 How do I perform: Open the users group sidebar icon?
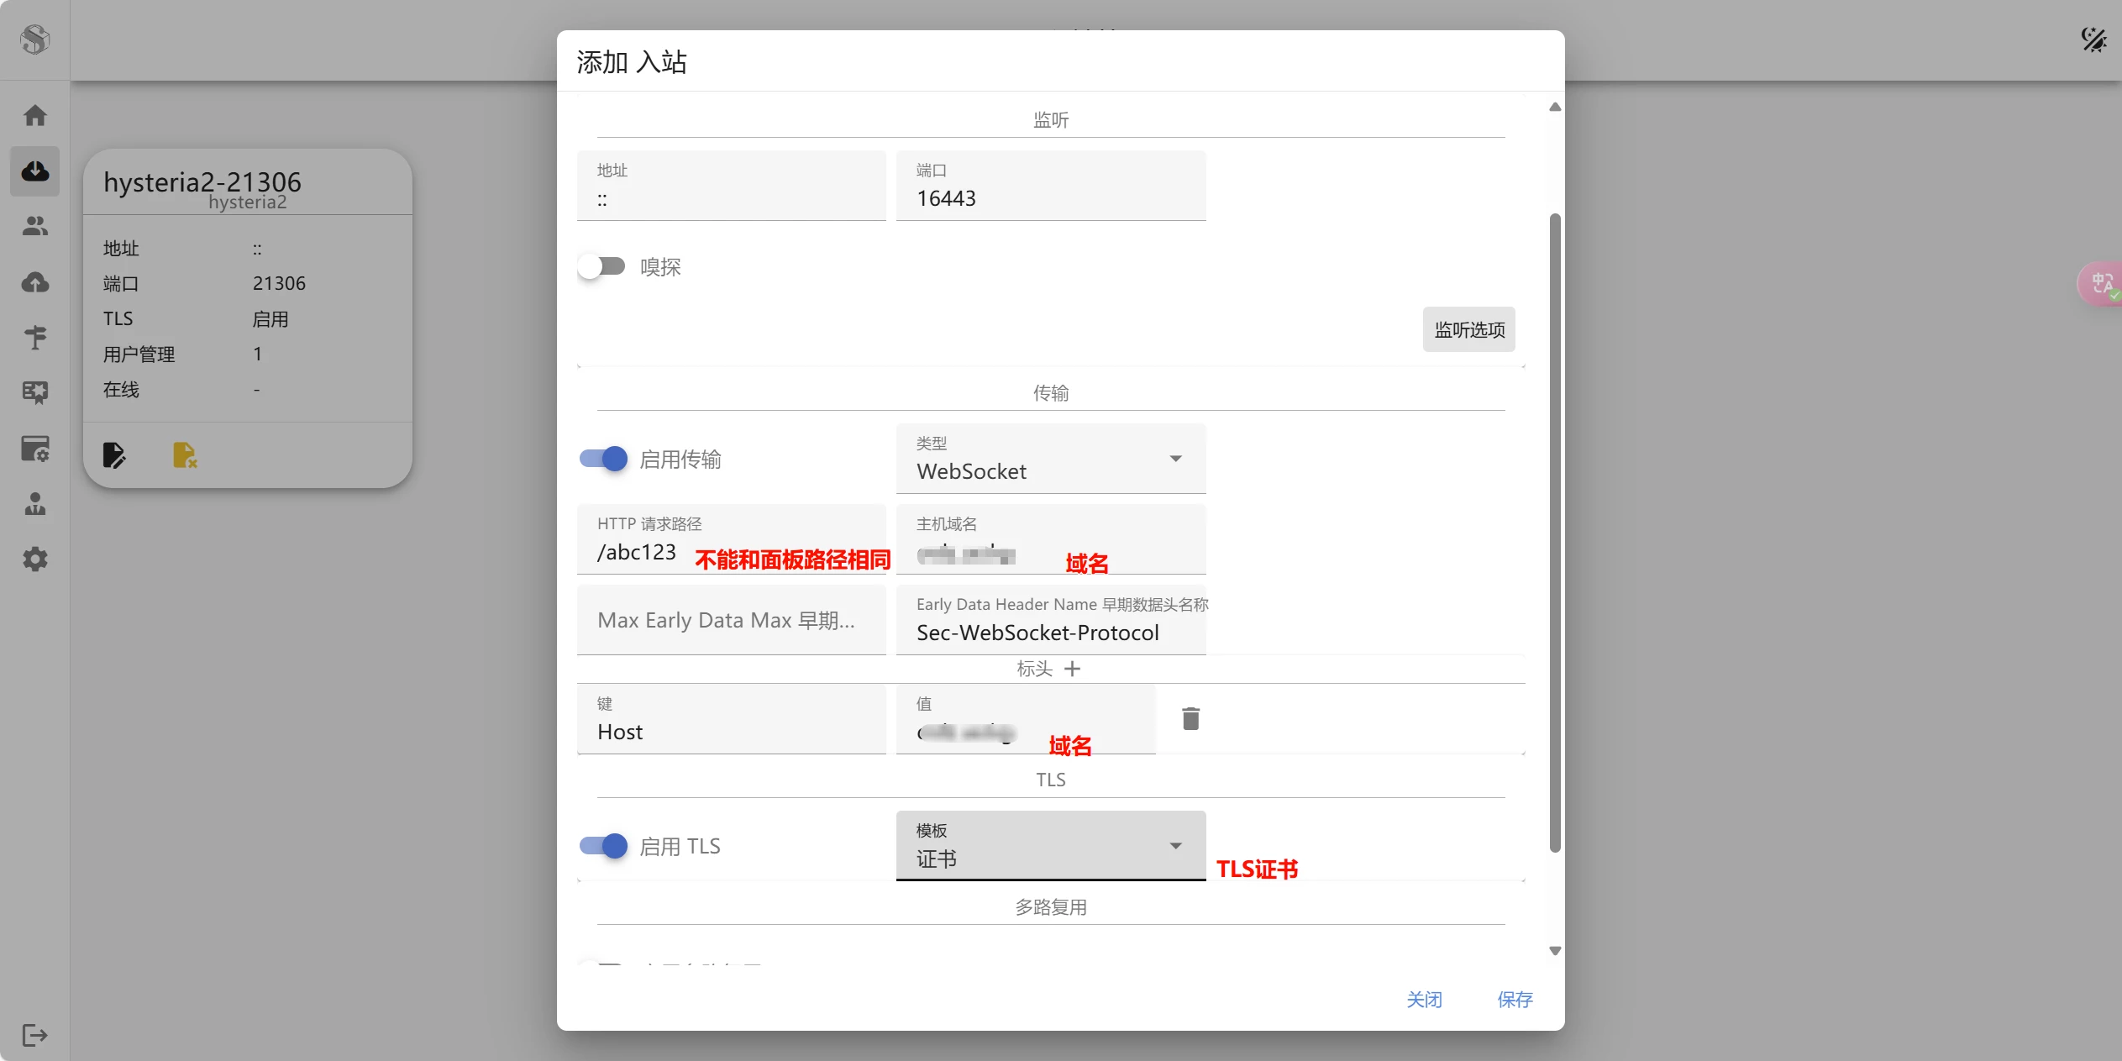[34, 226]
